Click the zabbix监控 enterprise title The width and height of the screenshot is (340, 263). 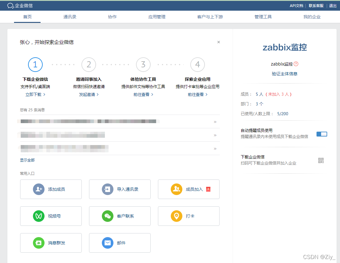tap(285, 47)
